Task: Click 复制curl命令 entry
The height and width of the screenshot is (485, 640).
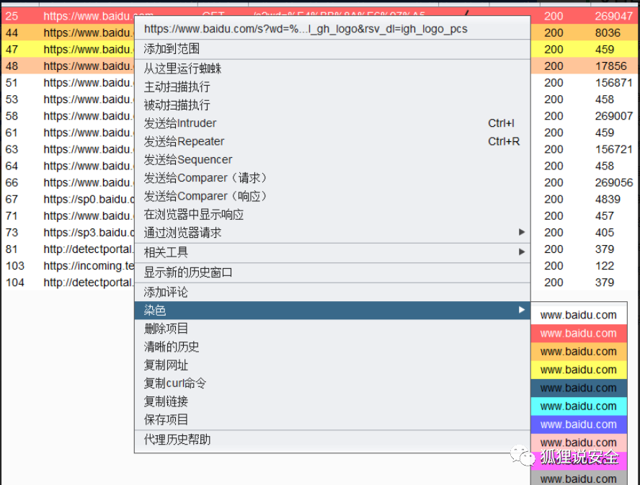Action: (332, 383)
